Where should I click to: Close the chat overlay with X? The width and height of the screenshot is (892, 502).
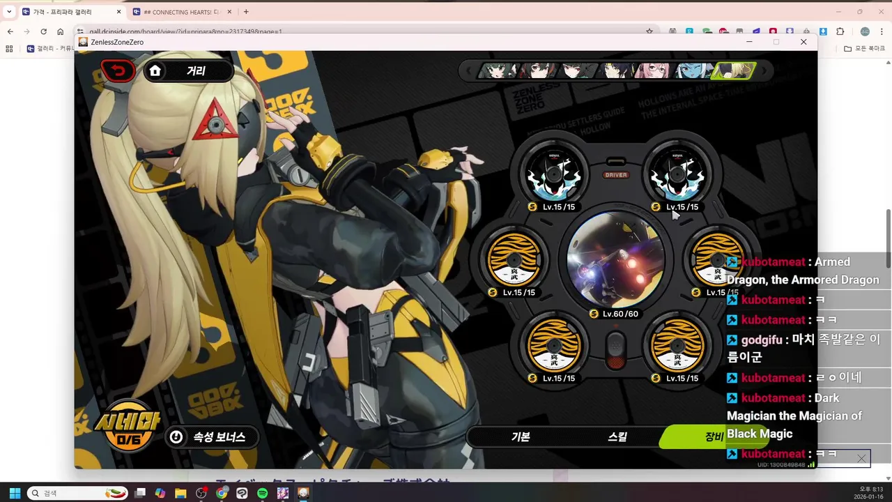point(861,458)
